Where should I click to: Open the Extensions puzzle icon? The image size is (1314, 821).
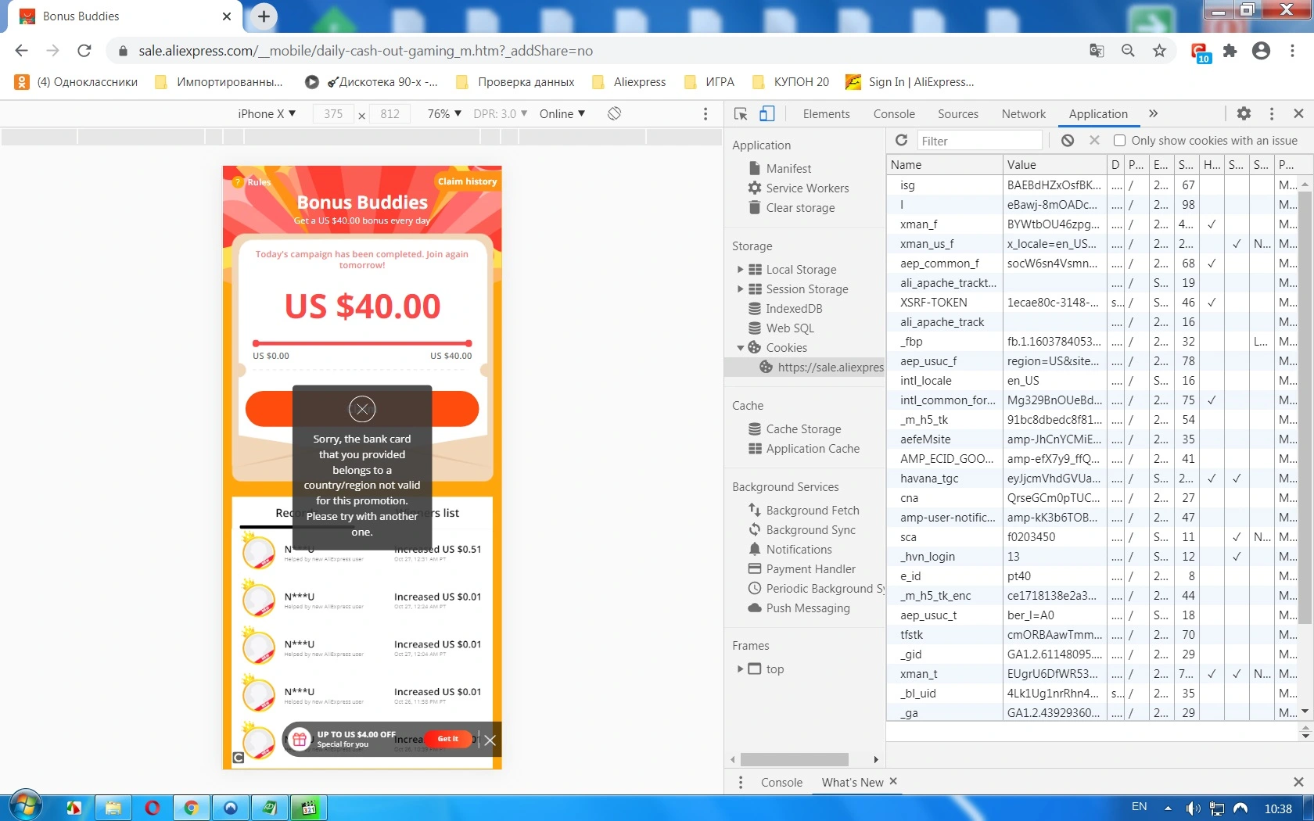pyautogui.click(x=1230, y=51)
